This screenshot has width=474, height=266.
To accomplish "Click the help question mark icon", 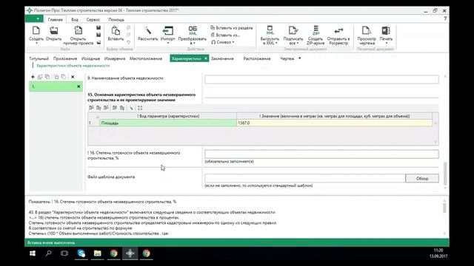I will [445, 18].
